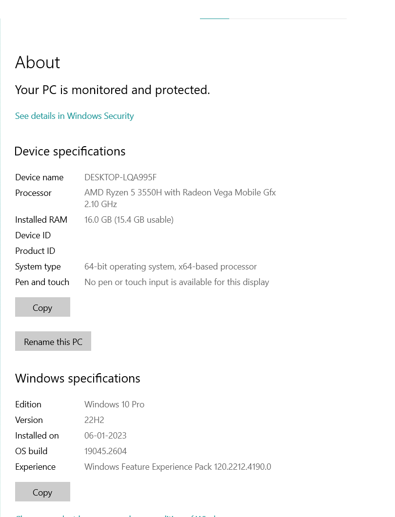Click the 06-01-2023 installed on date
395x517 pixels.
105,436
